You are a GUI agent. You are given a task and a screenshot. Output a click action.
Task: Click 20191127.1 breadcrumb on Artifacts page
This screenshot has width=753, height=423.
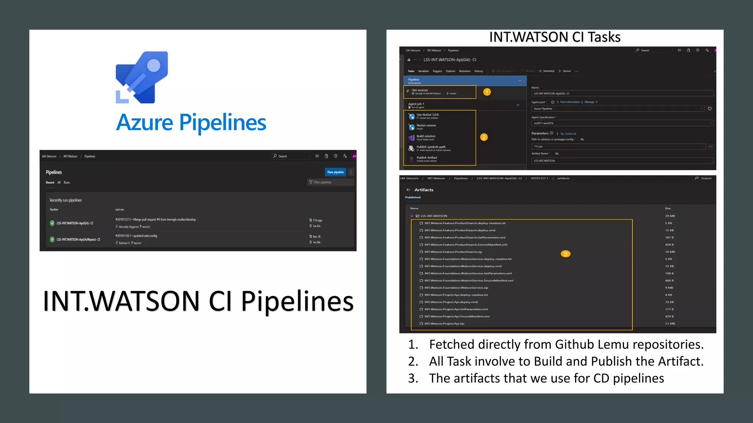tap(539, 178)
